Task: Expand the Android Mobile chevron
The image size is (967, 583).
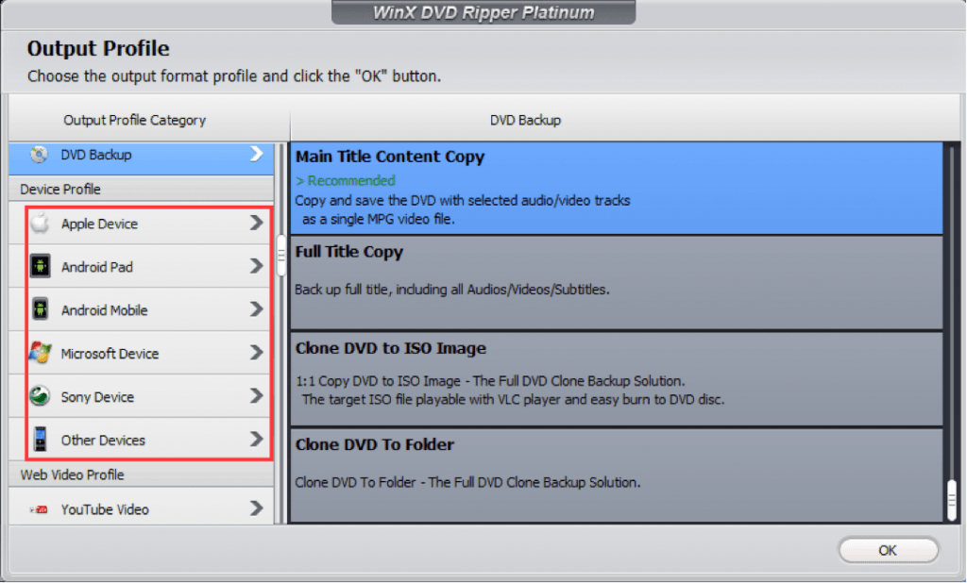Action: coord(257,309)
